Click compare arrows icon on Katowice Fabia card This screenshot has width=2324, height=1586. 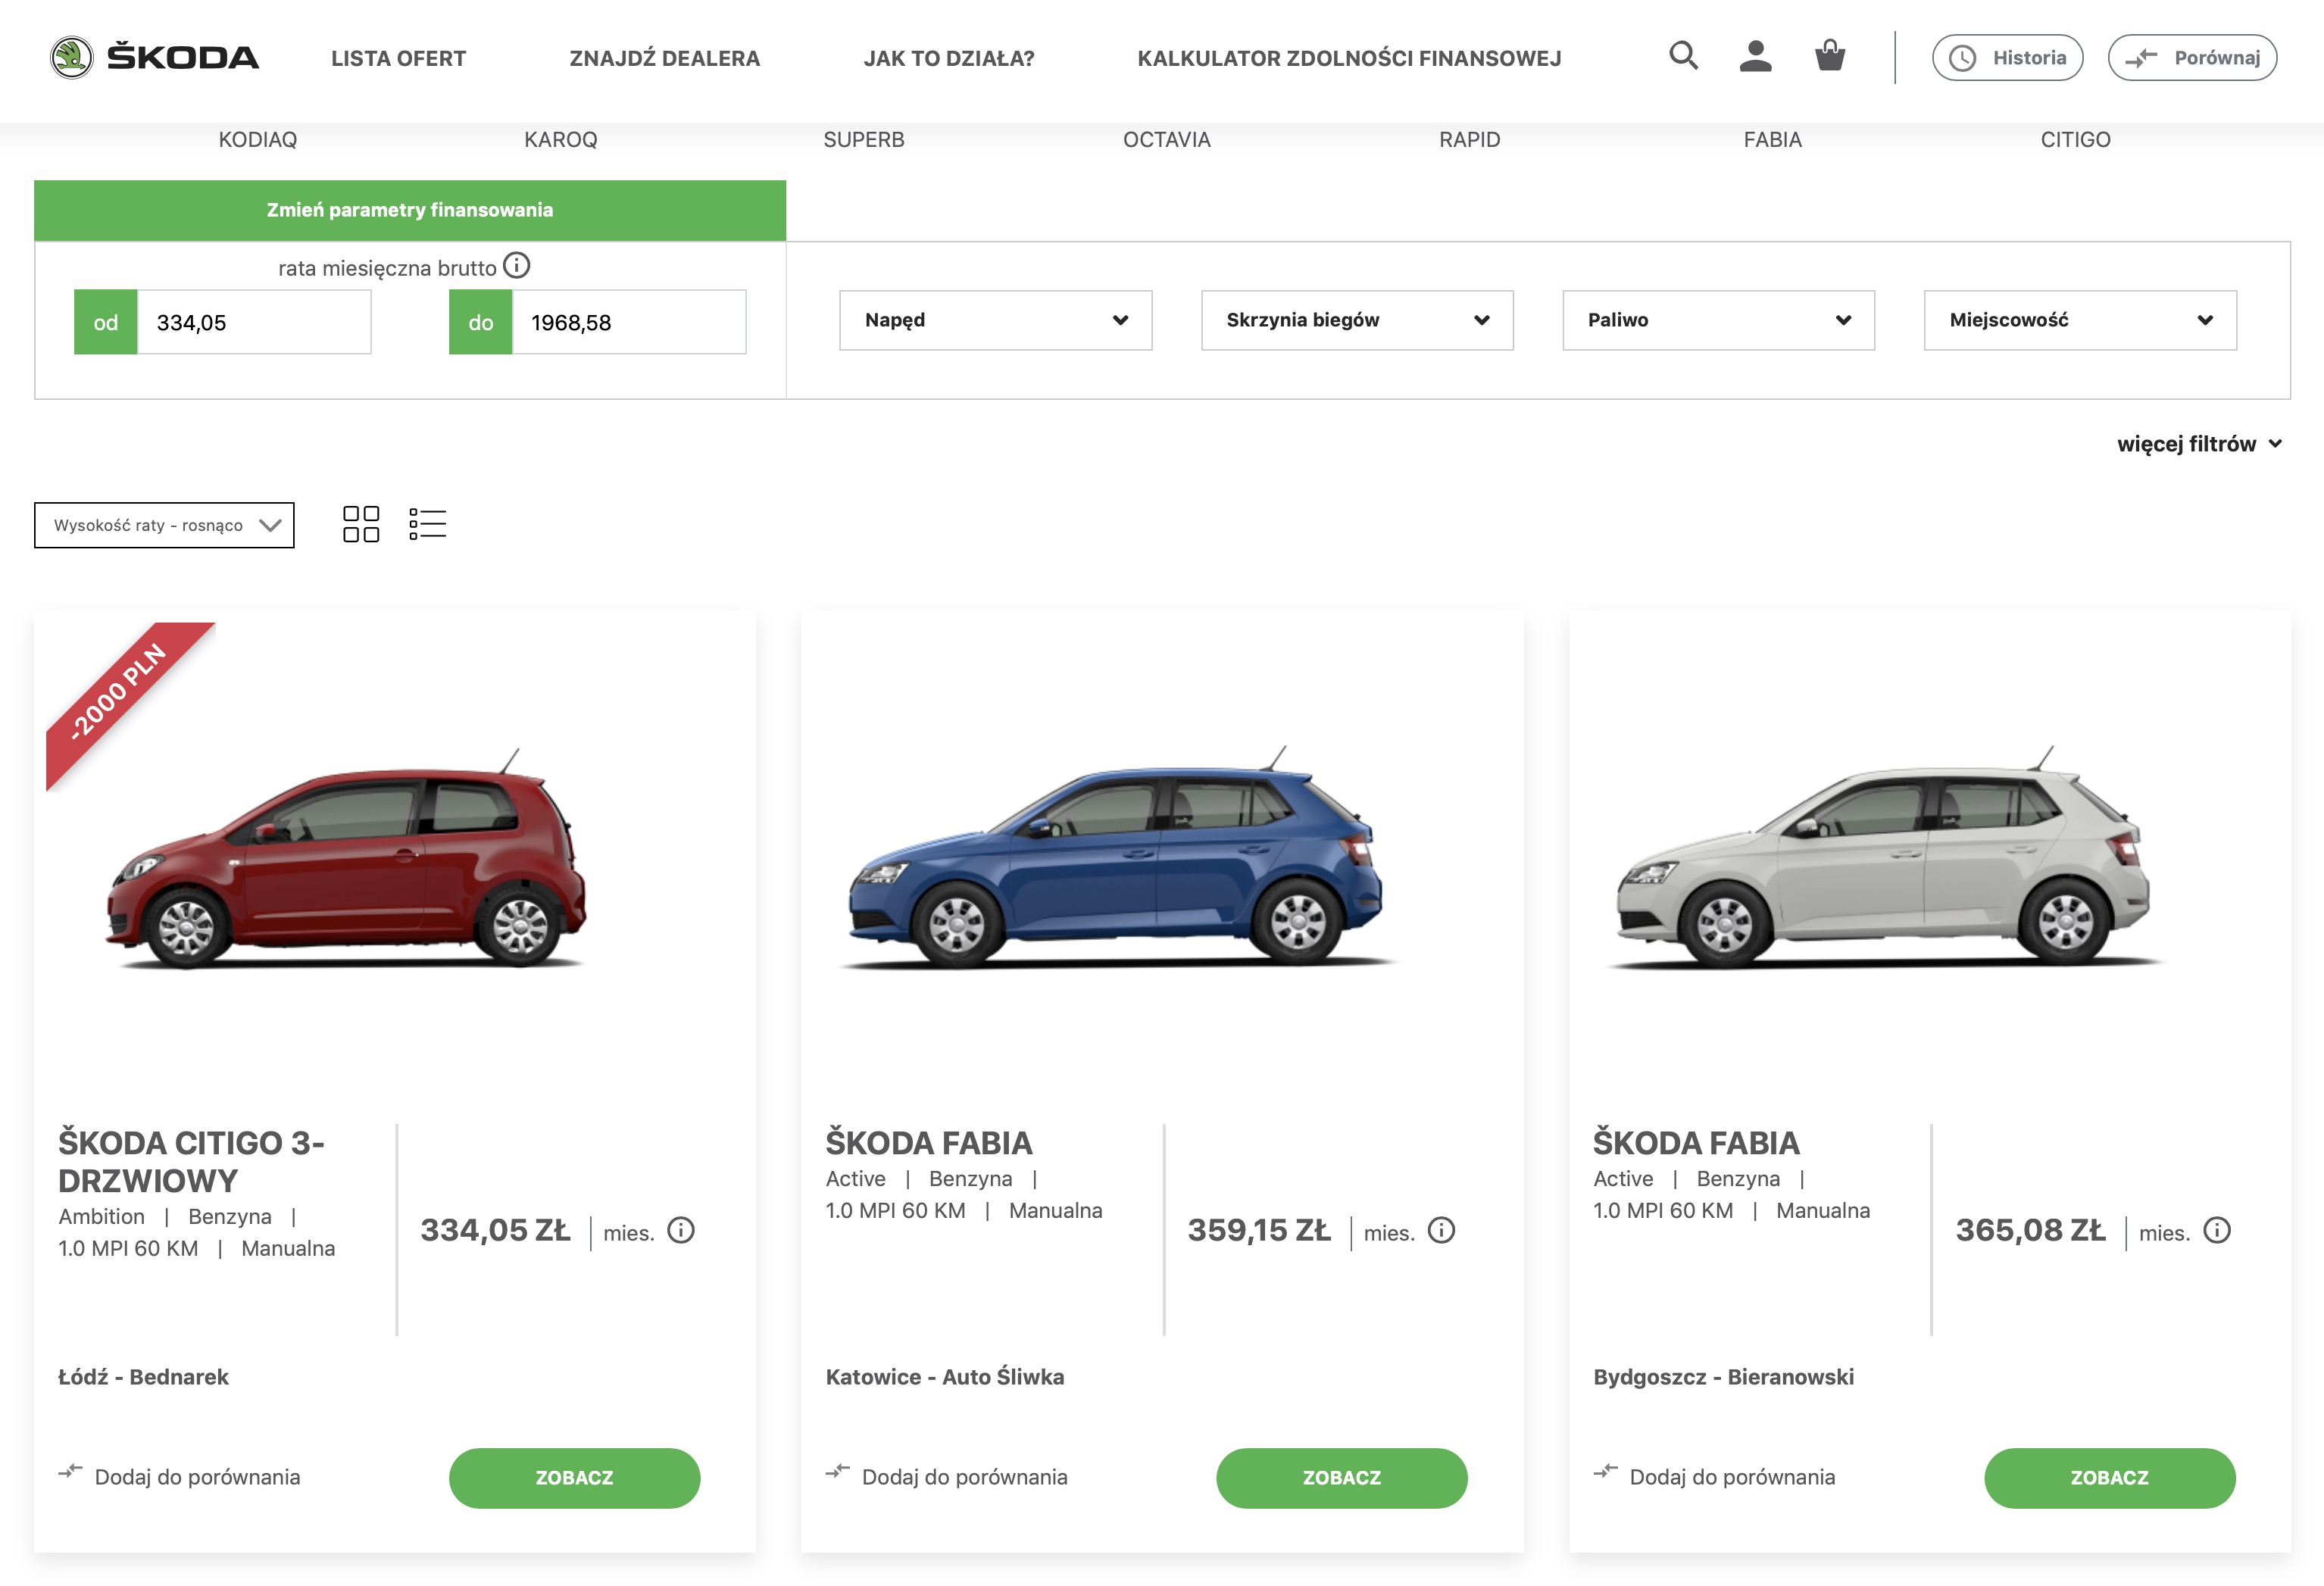point(838,1471)
